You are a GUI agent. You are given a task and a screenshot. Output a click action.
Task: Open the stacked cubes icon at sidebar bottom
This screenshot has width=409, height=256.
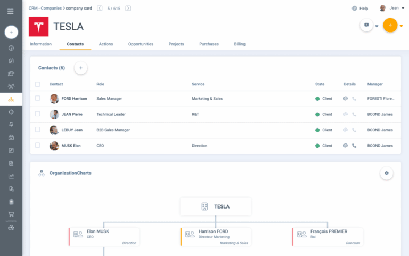11,228
